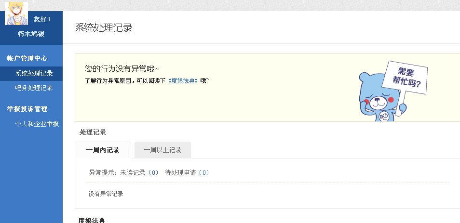Viewport: 460px width, 223px height.
Task: Click the 您的行为没有异常哦~ notice text
Action: 122,69
